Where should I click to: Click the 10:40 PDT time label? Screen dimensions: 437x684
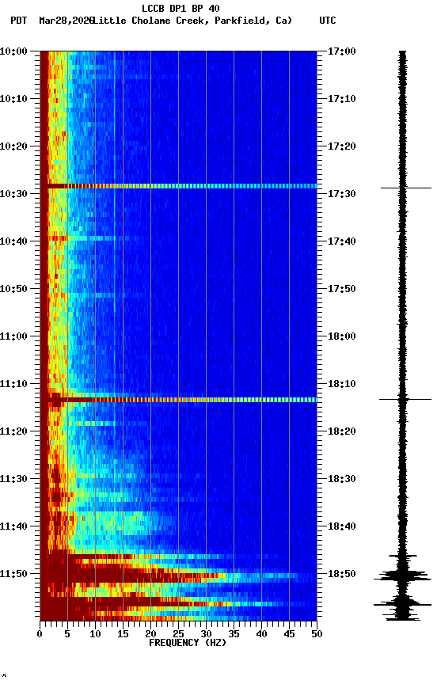click(13, 241)
